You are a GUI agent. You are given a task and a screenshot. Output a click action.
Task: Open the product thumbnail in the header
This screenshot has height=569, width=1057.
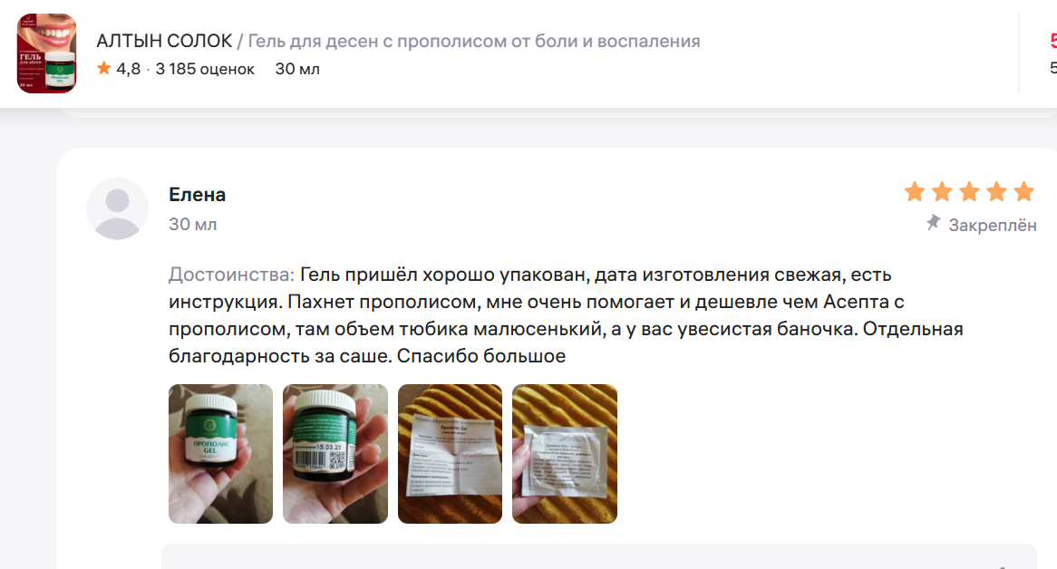[x=46, y=53]
